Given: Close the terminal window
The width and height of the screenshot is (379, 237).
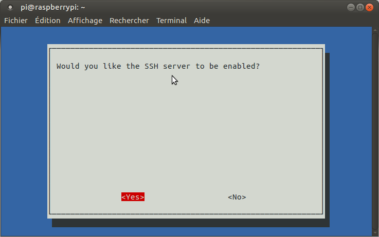Looking at the screenshot, I should (369, 8).
